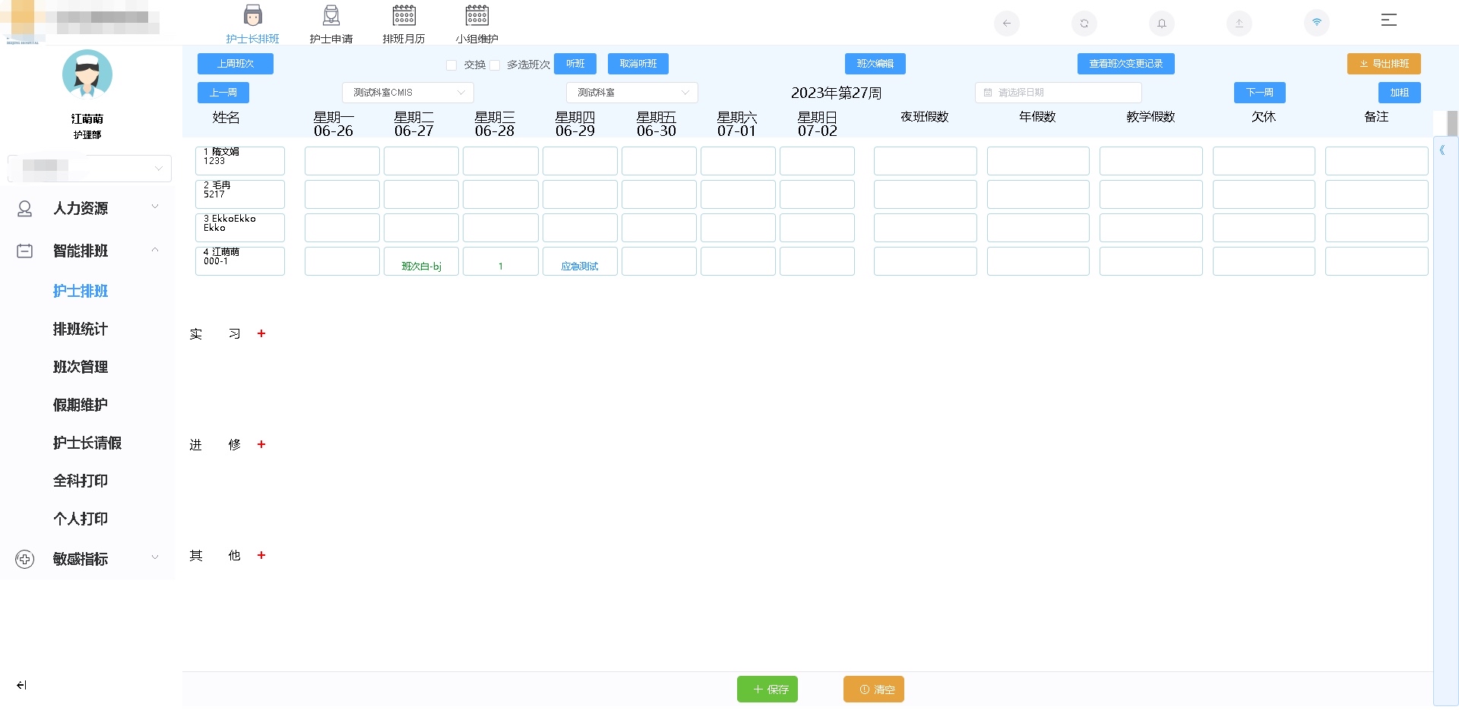1459x710 pixels.
Task: Click Monday cell for 隋文娟 row
Action: point(342,161)
